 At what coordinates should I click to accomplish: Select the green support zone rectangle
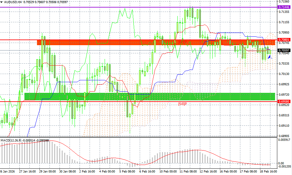pos(150,97)
